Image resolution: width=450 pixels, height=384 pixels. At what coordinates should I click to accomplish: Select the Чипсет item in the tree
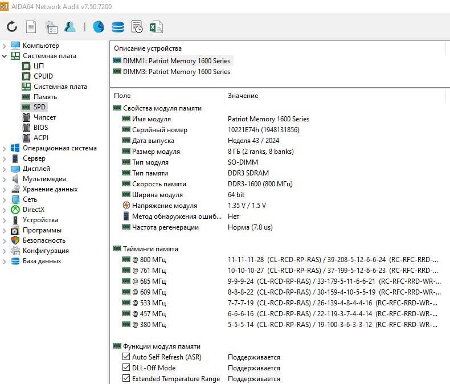pos(44,117)
